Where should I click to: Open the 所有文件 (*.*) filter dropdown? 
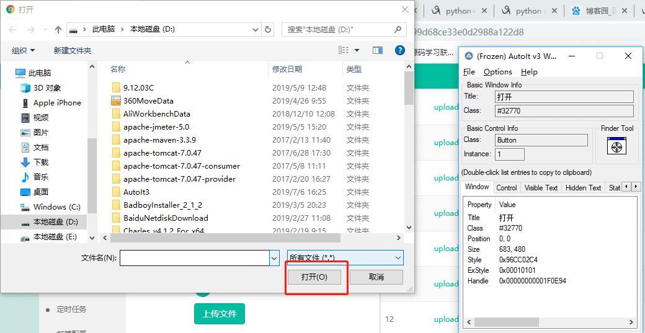pos(345,258)
